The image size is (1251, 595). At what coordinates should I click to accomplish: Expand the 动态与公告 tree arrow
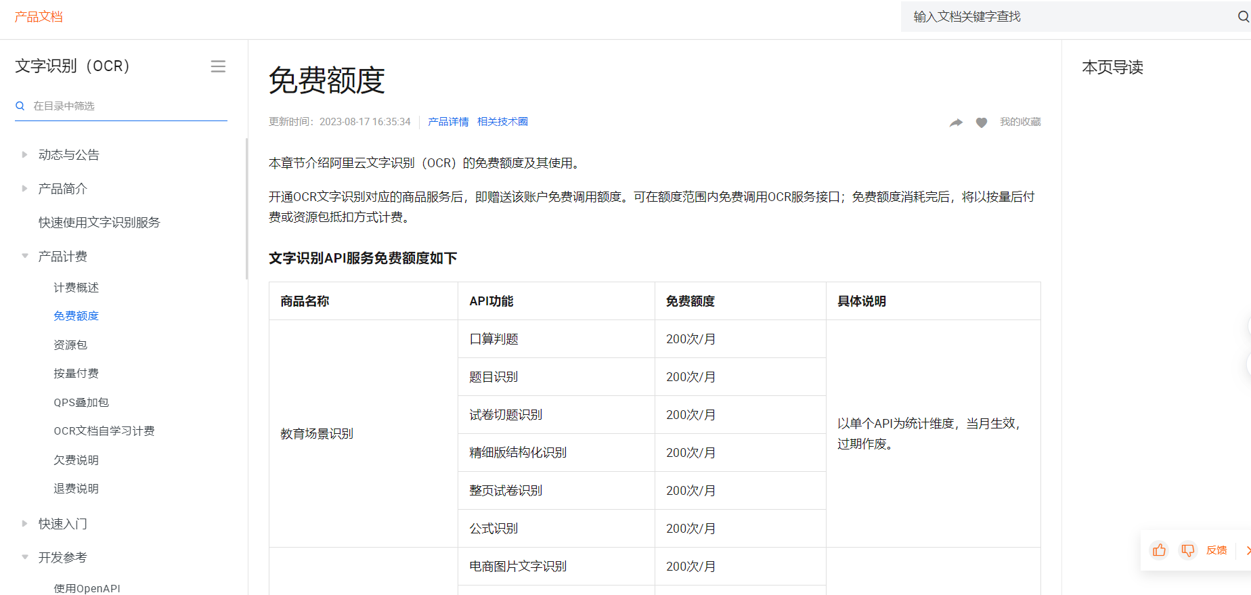click(x=24, y=154)
